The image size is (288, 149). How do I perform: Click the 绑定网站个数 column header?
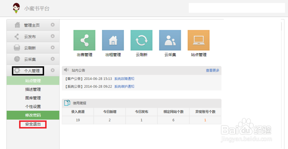pos(174,112)
